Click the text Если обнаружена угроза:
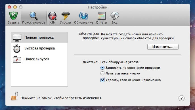The image size is (195, 110). (120, 62)
